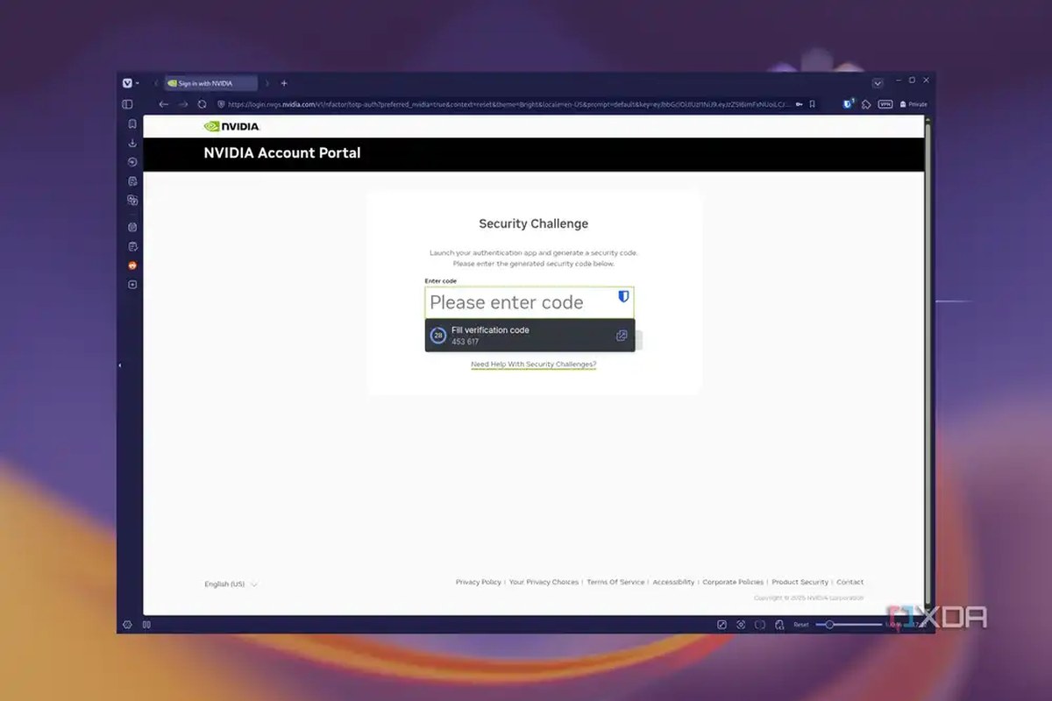The height and width of the screenshot is (701, 1052).
Task: Open the Calendar panel in sidebar
Action: 132,227
